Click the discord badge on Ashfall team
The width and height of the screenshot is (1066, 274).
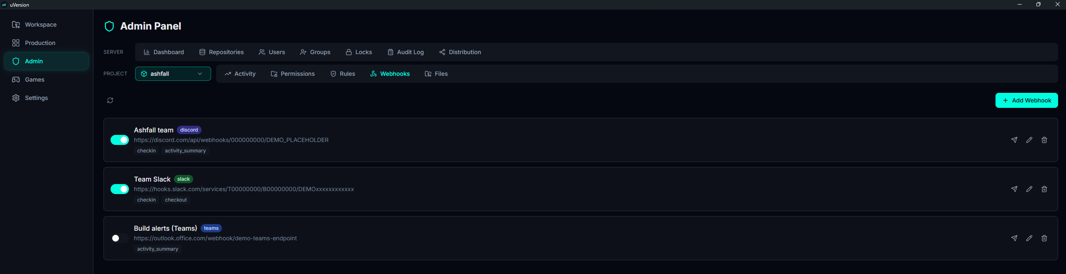pos(189,130)
